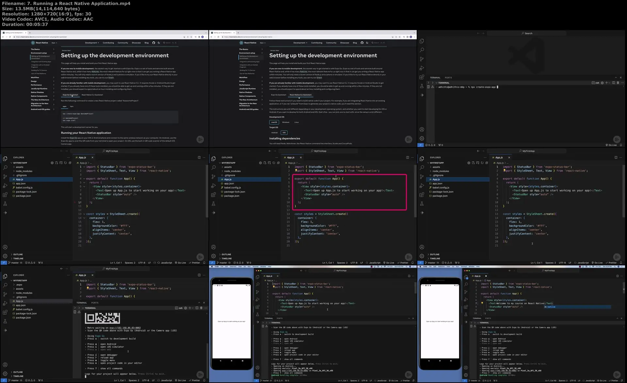Kill terminal showing npx create-expo-app prompt

pos(618,83)
